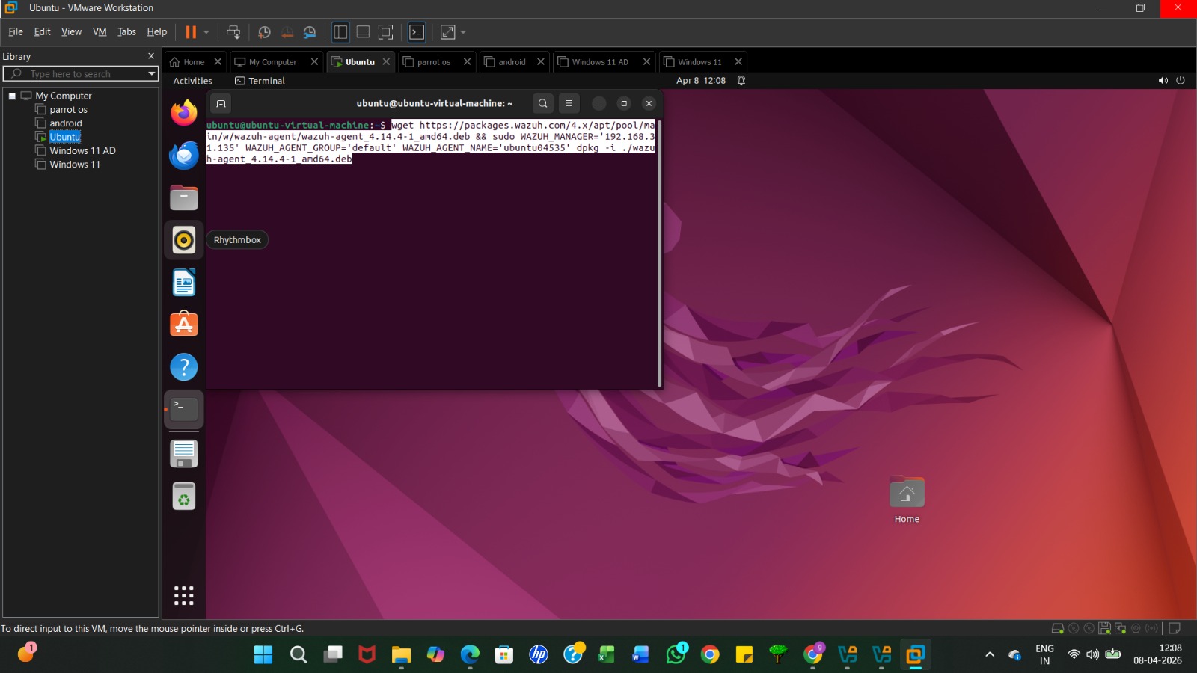
Task: Close the Library panel
Action: 151,56
